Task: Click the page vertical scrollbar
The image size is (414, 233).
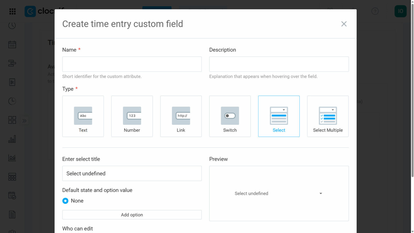Action: (412, 89)
